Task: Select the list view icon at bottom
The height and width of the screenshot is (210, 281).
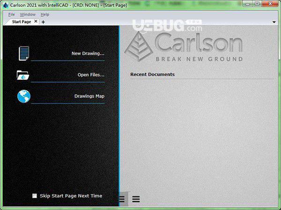Action: pyautogui.click(x=136, y=199)
